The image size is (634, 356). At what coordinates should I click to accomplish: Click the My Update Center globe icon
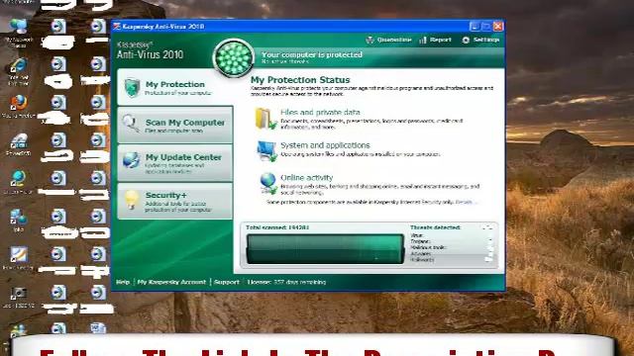point(131,160)
